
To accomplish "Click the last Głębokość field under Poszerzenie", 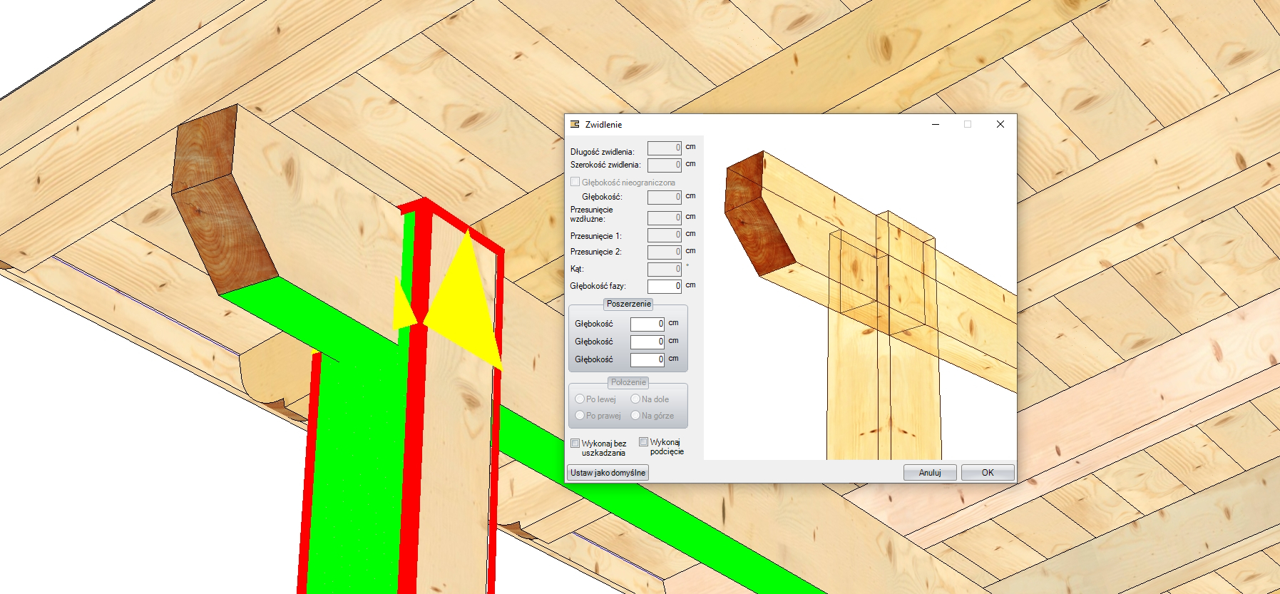I will [x=647, y=359].
